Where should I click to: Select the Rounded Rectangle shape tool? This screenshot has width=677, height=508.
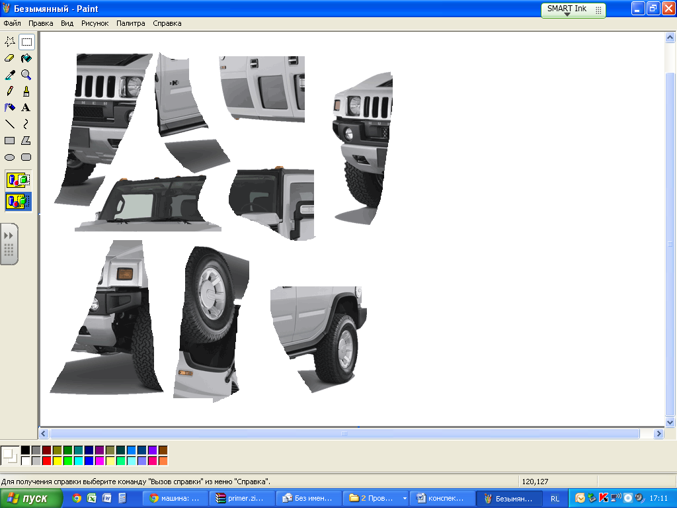(26, 157)
